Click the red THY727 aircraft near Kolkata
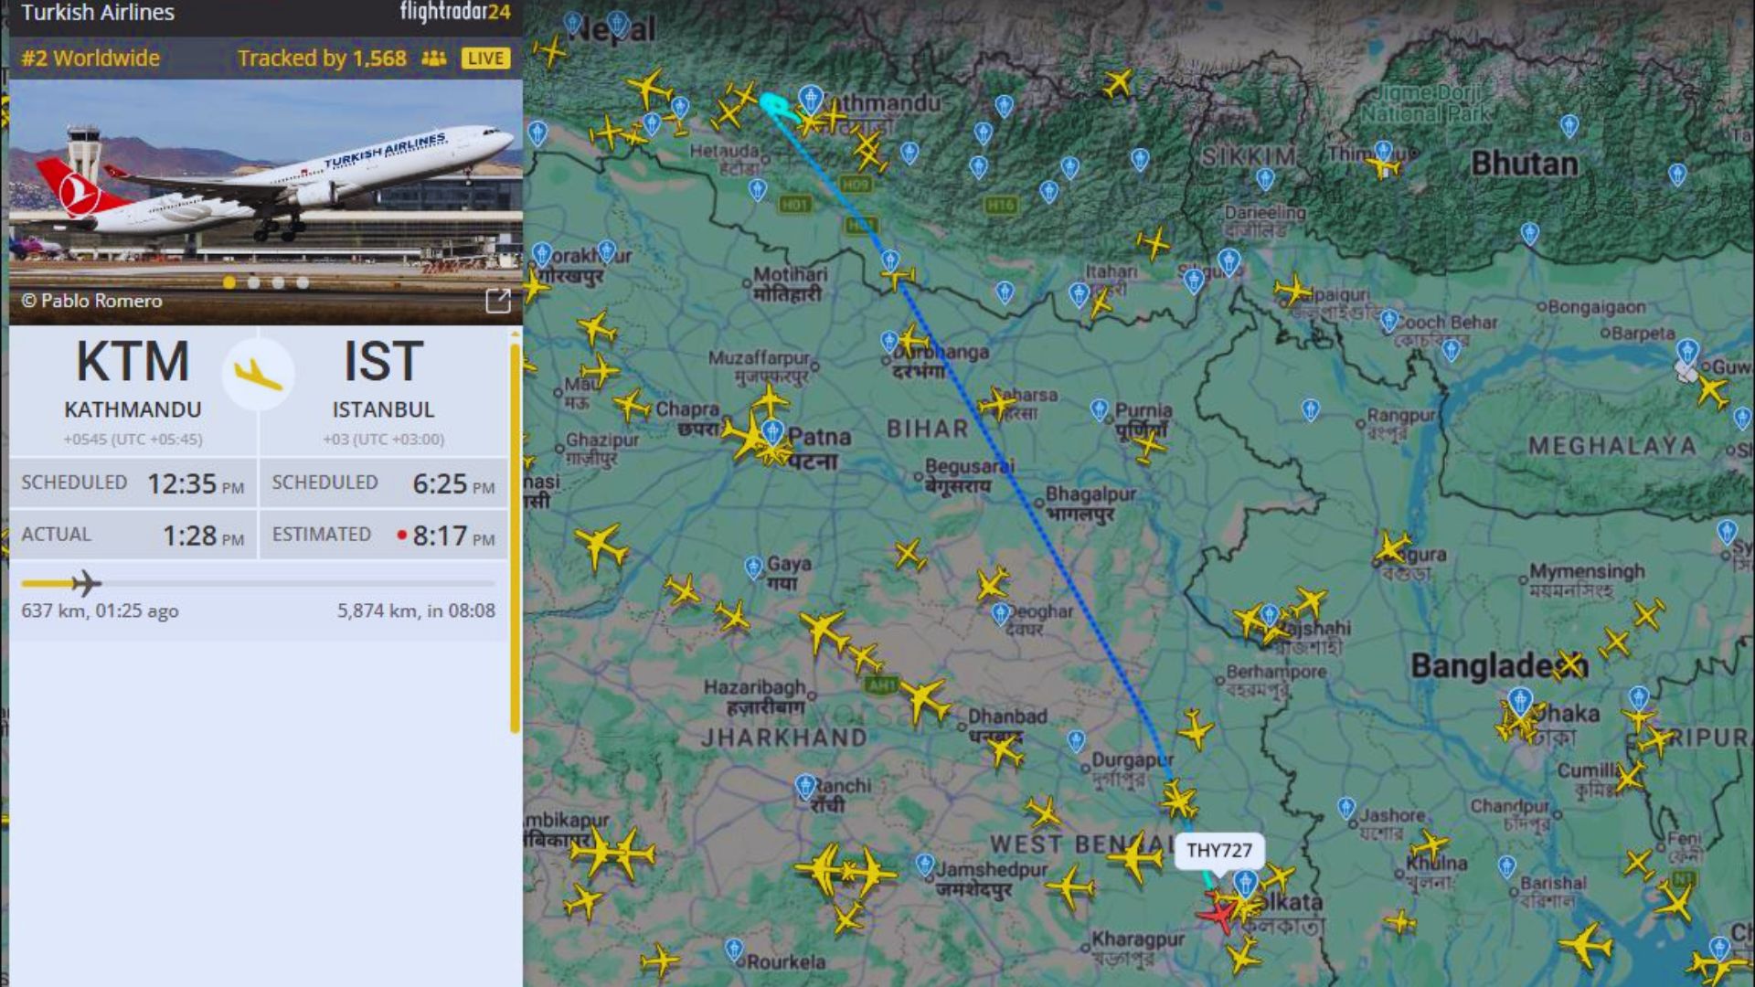This screenshot has height=987, width=1755. click(x=1218, y=913)
